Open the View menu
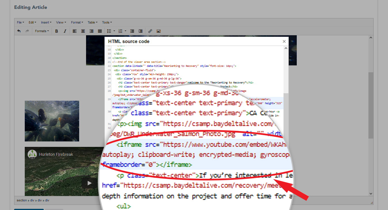 click(61, 22)
